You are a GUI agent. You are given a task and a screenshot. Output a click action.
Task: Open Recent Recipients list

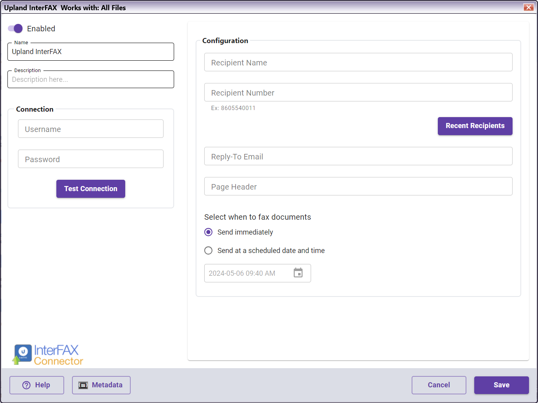coord(475,126)
